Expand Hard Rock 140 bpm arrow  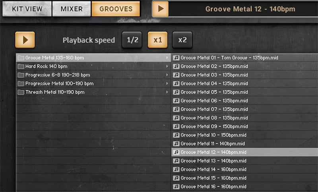[167, 66]
